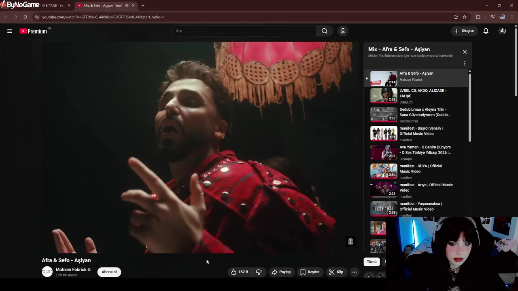This screenshot has width=518, height=291.
Task: Open YouTube account avatar menu
Action: (502, 31)
